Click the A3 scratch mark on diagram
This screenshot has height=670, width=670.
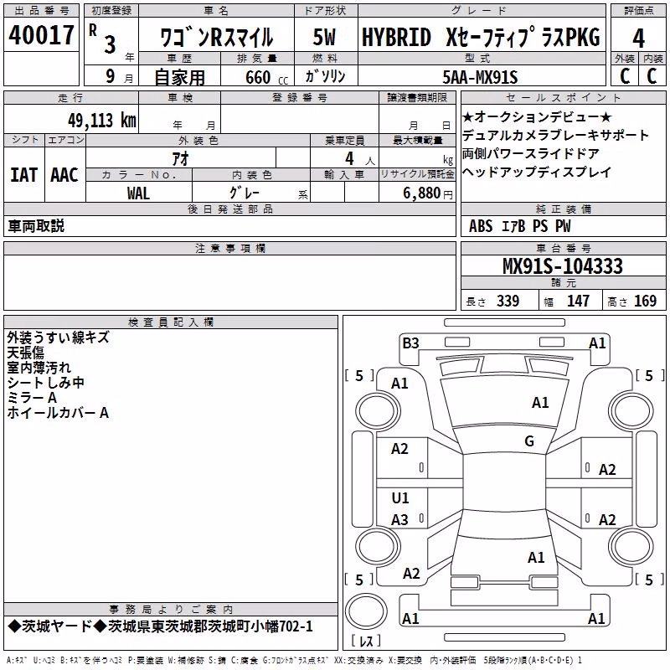(x=400, y=520)
